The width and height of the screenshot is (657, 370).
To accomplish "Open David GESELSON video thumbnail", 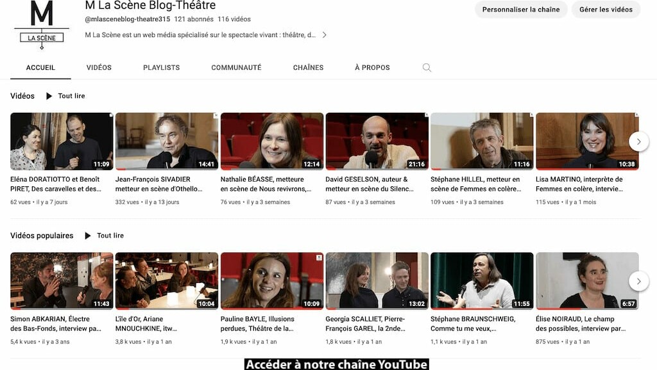I will click(x=377, y=141).
